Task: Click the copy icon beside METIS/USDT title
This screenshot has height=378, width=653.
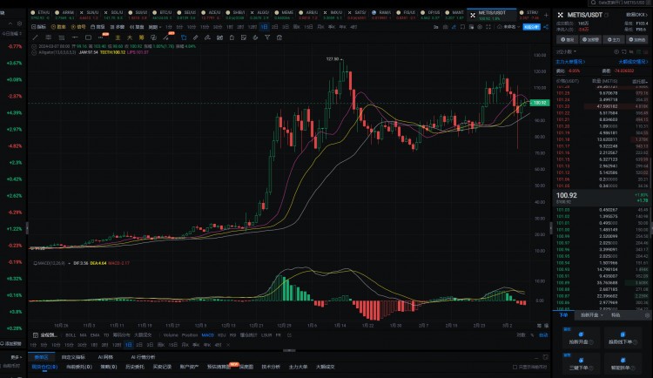Action: (606, 15)
